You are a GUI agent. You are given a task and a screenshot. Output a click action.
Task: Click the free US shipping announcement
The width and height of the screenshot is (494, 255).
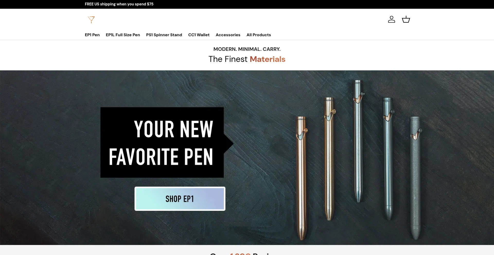tap(119, 4)
